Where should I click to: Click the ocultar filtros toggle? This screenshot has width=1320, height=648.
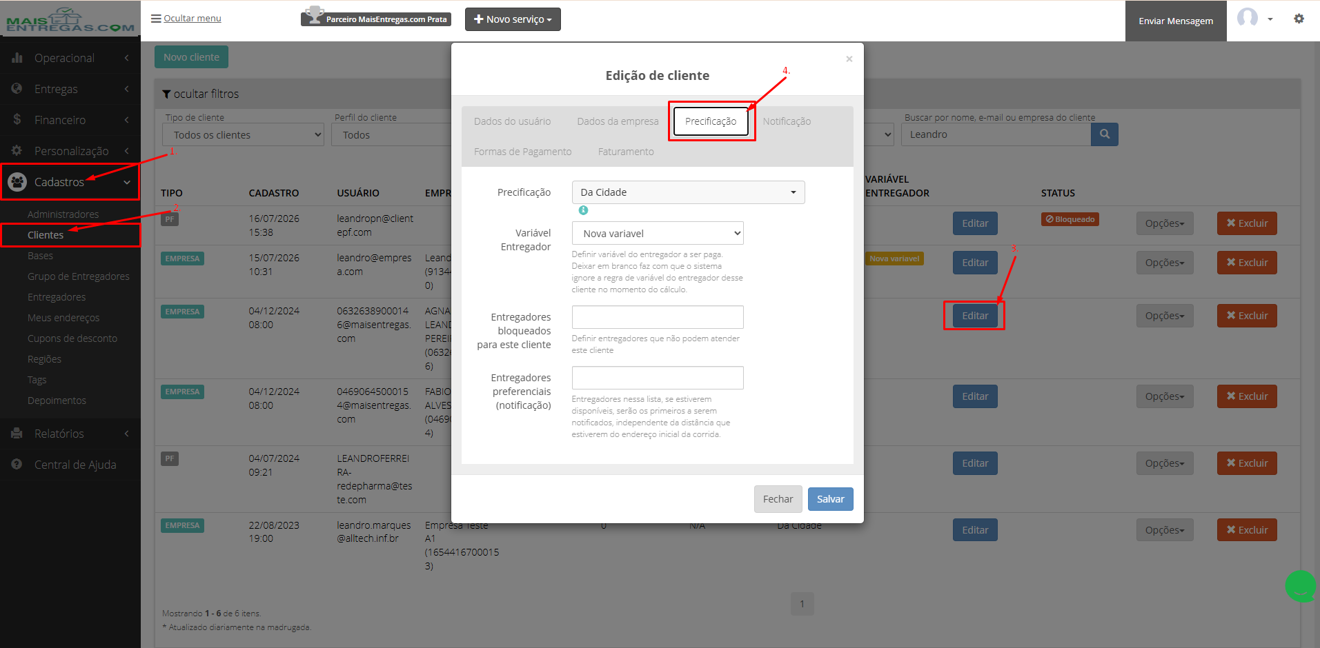(201, 94)
